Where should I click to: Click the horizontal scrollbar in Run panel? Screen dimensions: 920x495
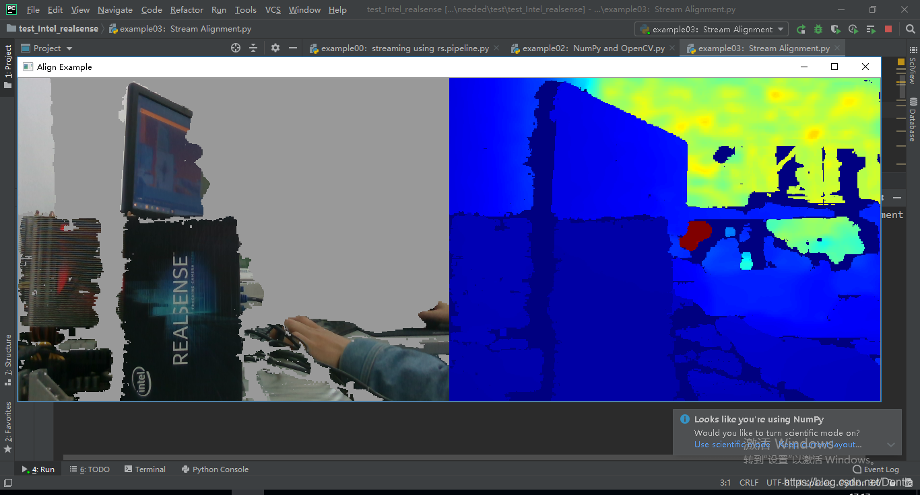point(363,457)
